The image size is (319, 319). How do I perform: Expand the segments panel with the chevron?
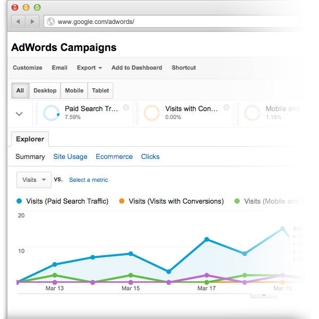point(19,114)
